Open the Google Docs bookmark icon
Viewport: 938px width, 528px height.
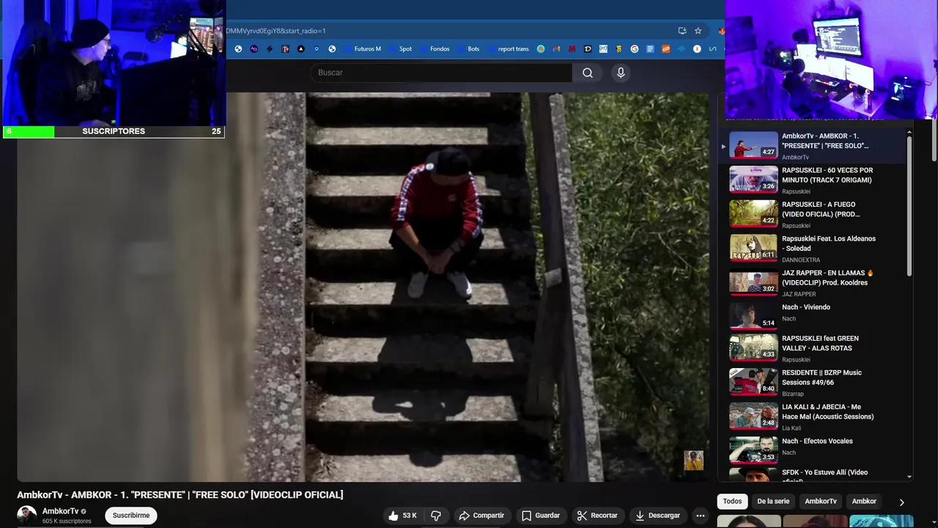[x=650, y=49]
